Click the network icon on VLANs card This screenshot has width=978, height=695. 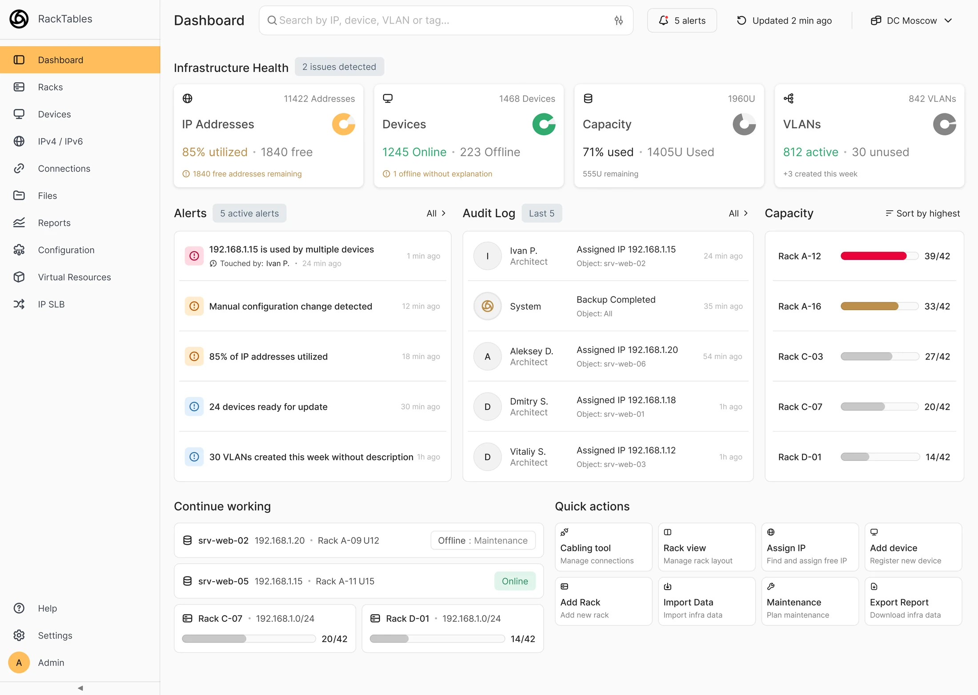point(789,98)
